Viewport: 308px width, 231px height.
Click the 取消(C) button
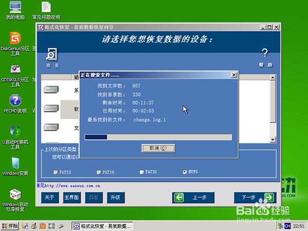158,148
